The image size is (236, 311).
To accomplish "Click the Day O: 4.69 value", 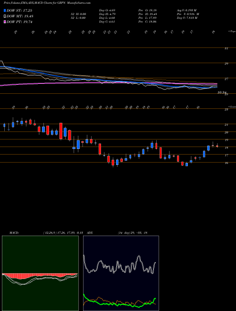I will click(107, 10).
